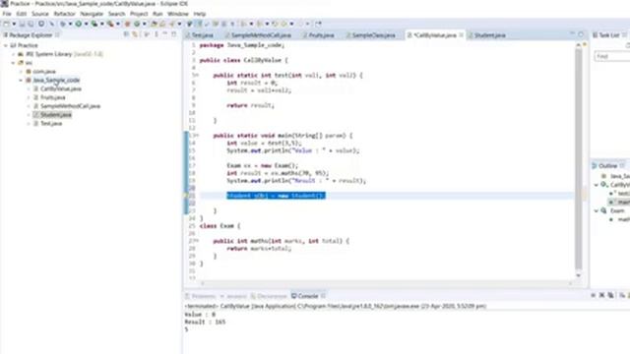Click the New file toolbar icon

(6, 24)
